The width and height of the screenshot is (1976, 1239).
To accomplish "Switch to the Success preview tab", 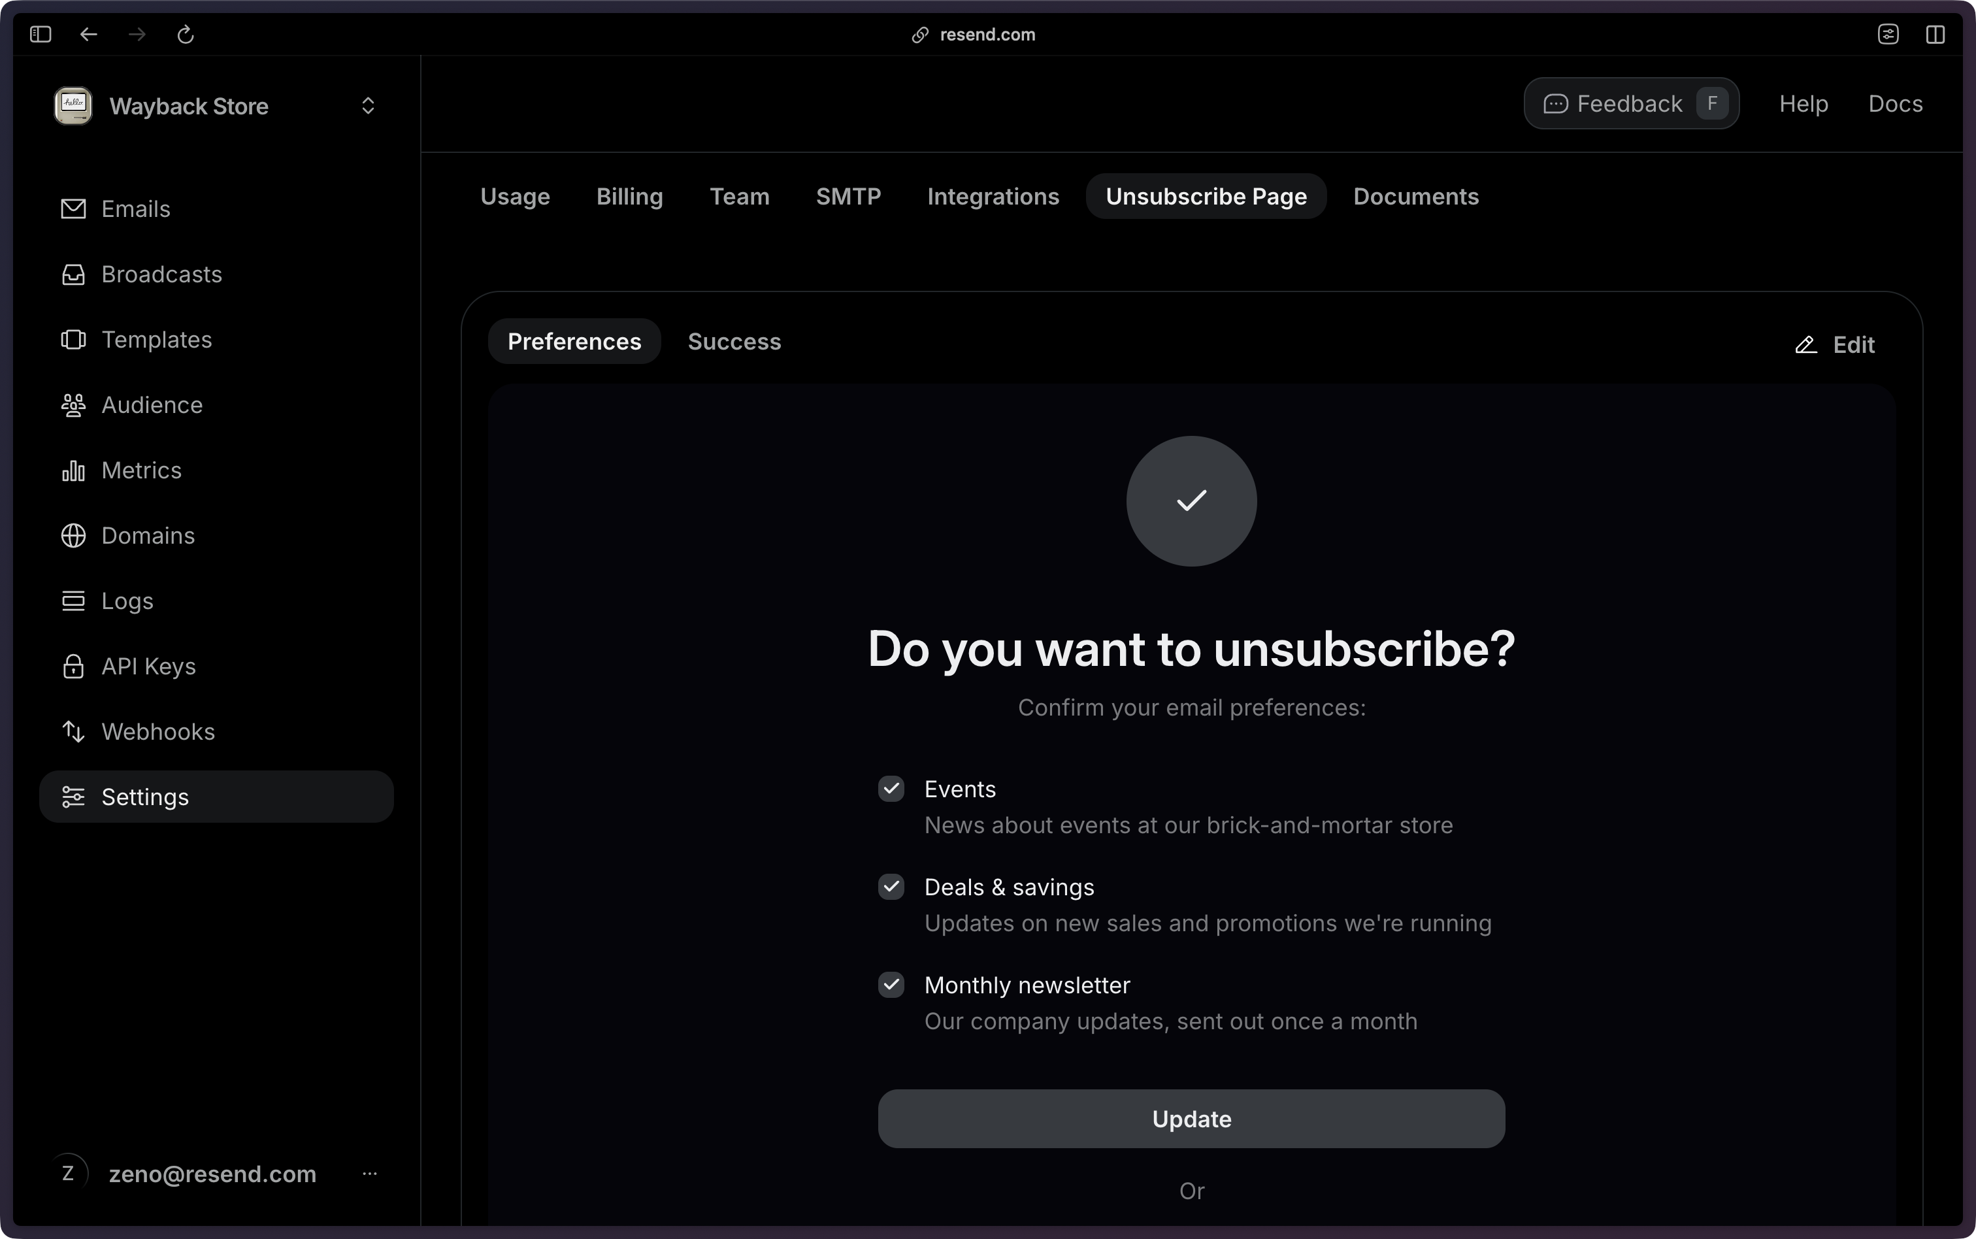I will pyautogui.click(x=734, y=342).
